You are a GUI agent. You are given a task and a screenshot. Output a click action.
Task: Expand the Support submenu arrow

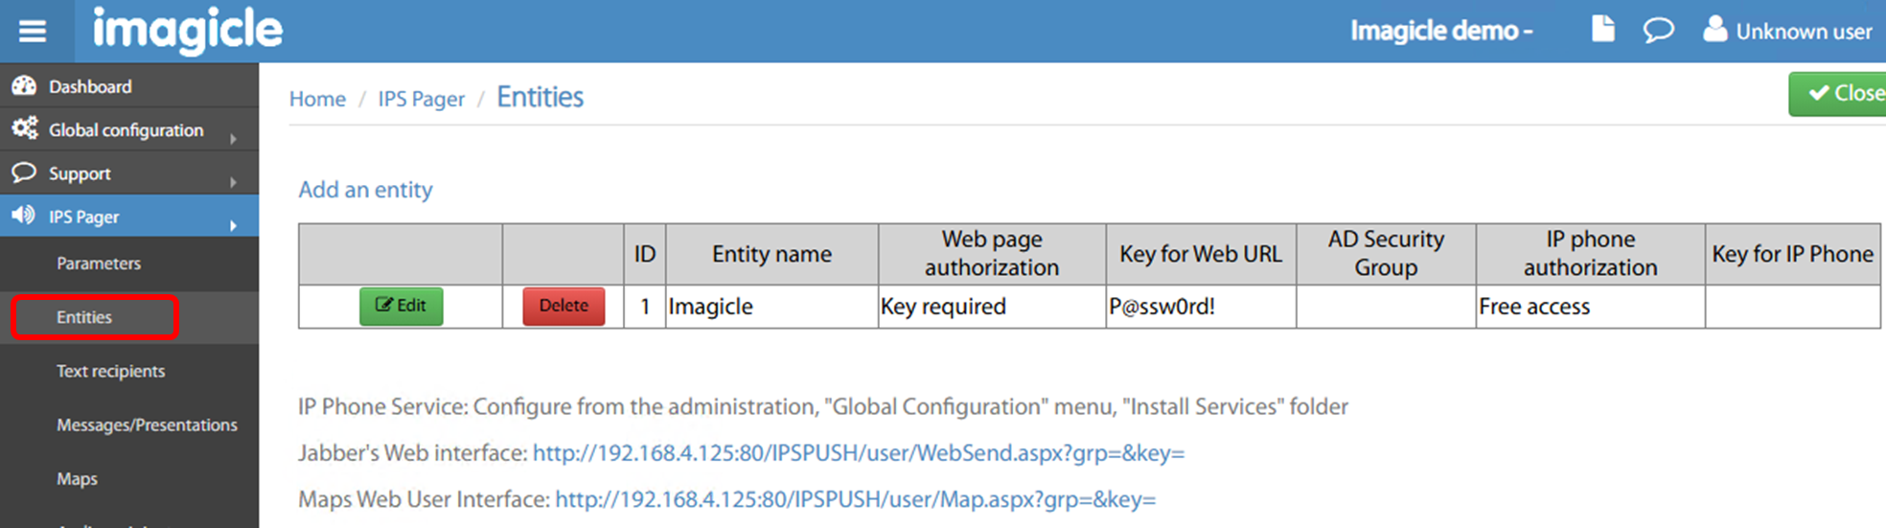click(x=233, y=182)
